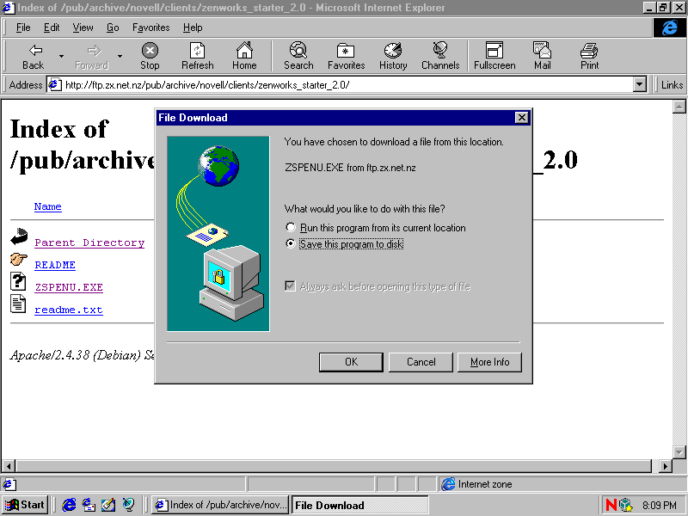688x516 pixels.
Task: Go to Home via the toolbar
Action: pyautogui.click(x=244, y=56)
